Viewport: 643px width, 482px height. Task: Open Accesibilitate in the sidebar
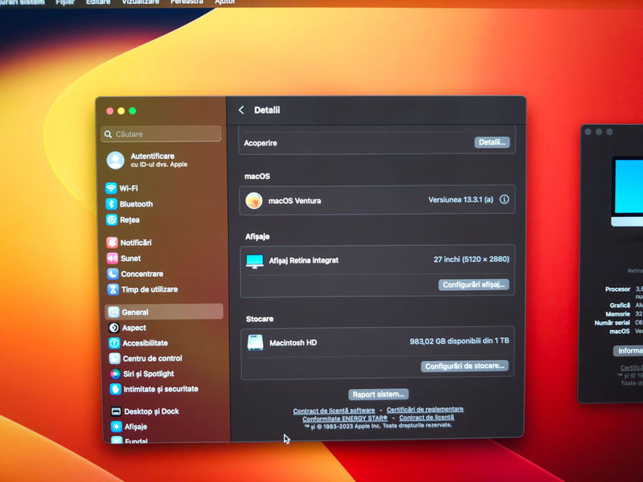pyautogui.click(x=138, y=343)
